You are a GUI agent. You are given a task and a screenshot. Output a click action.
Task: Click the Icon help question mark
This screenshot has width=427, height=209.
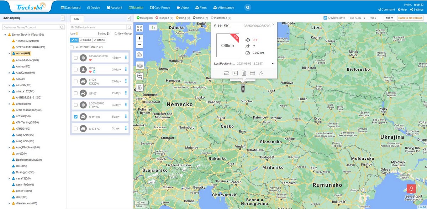click(x=77, y=33)
